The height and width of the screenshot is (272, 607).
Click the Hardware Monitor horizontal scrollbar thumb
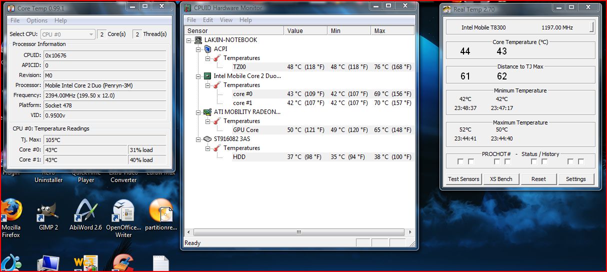298,232
